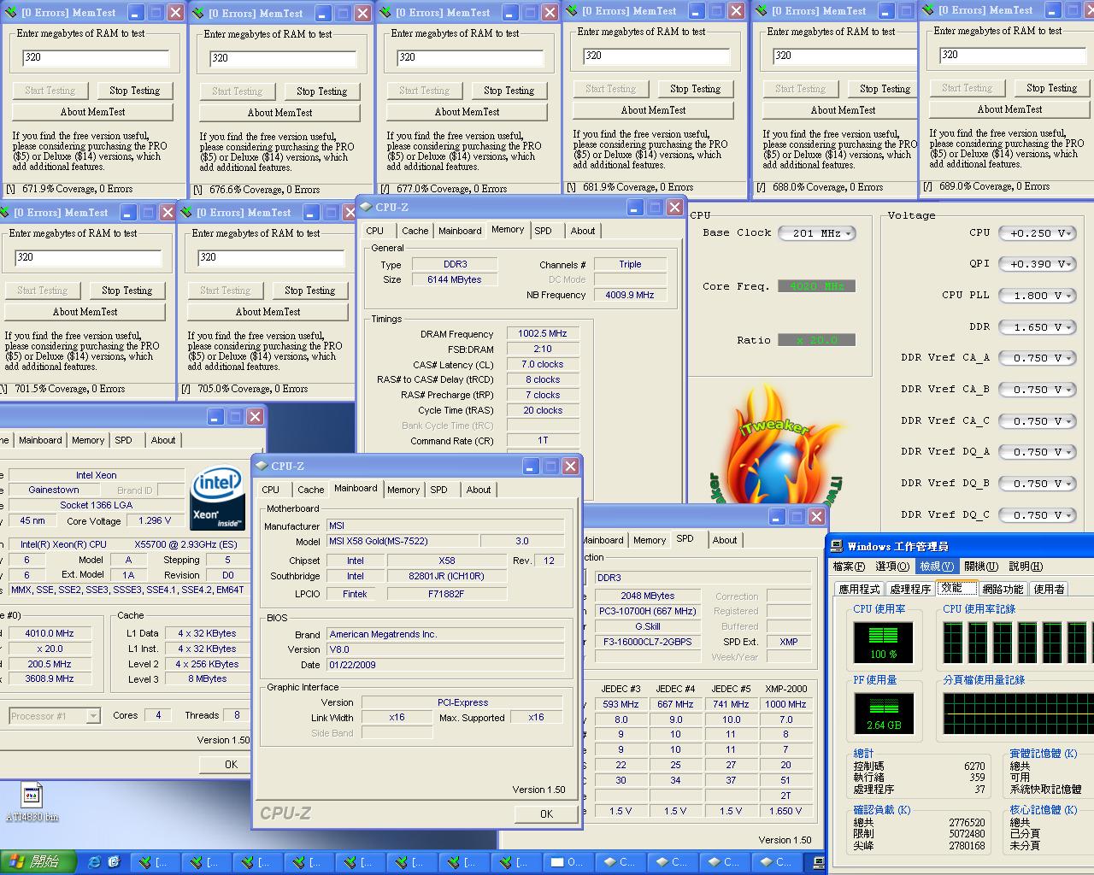The image size is (1094, 875).
Task: Stop Testing in MemTest with 671.9% coverage
Action: click(x=134, y=91)
